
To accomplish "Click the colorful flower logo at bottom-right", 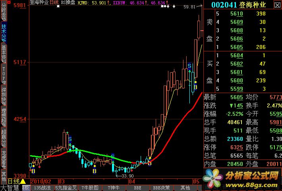I will [214, 177].
